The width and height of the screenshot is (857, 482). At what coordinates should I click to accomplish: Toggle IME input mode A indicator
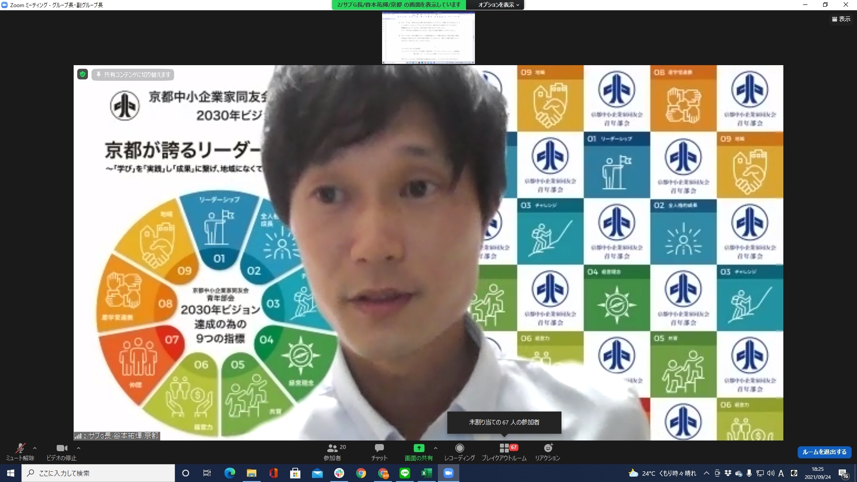coord(781,473)
